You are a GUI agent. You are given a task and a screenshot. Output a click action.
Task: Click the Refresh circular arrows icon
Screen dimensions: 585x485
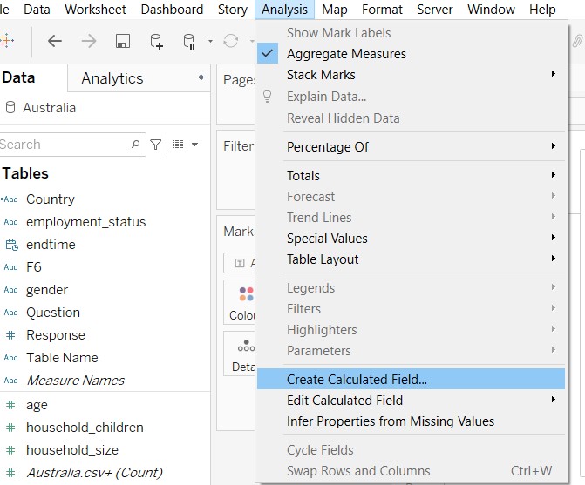tap(230, 41)
